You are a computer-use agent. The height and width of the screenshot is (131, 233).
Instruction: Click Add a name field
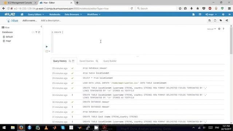pos(29,20)
